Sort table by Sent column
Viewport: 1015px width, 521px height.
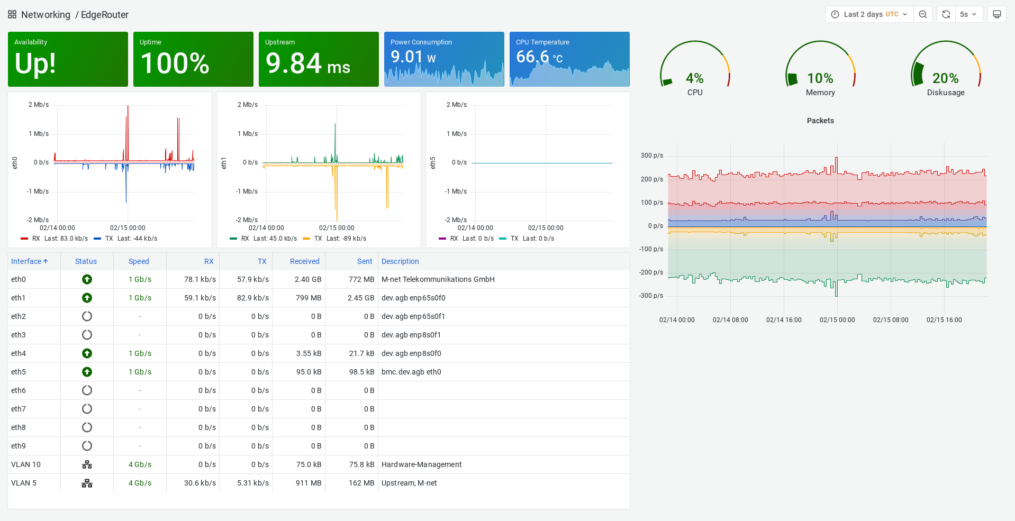pos(365,261)
